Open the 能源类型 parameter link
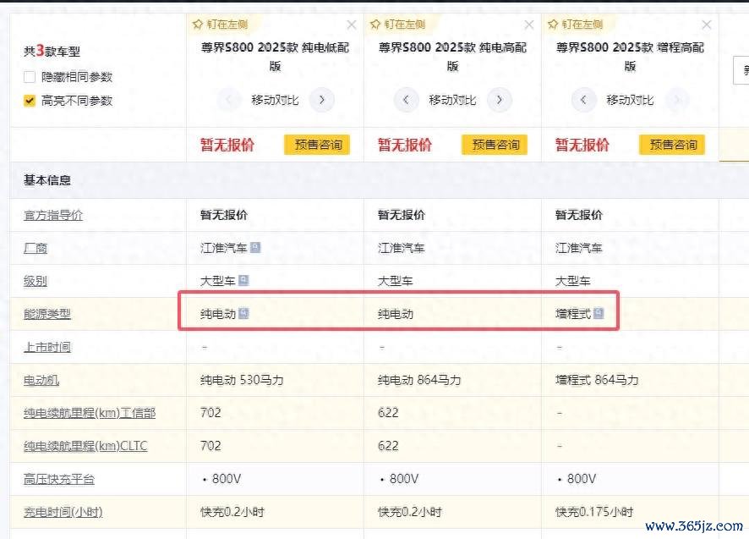 click(x=47, y=314)
